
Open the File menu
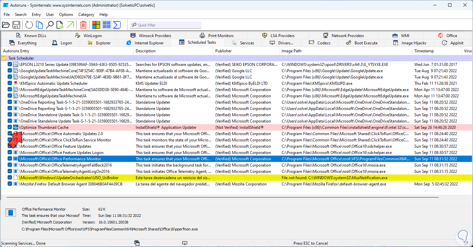(x=7, y=15)
